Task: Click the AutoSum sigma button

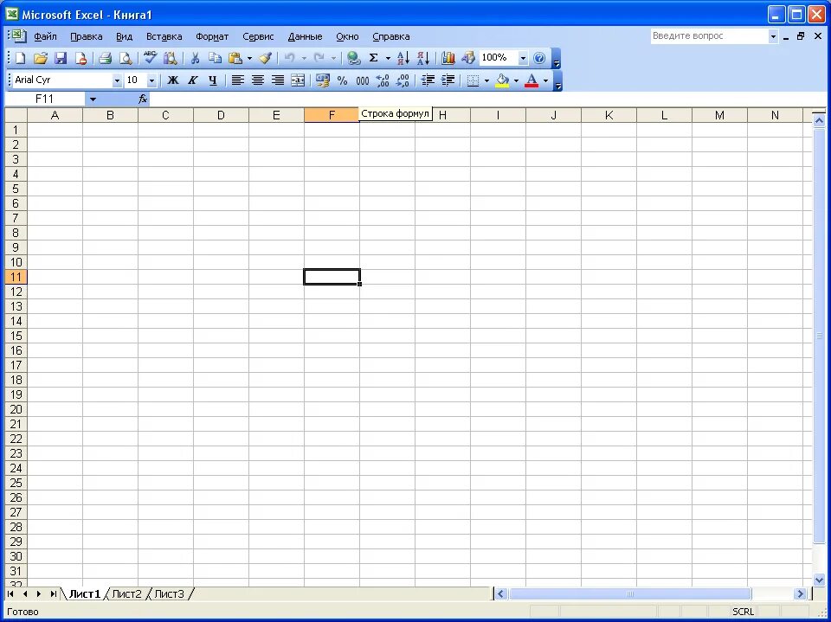Action: pyautogui.click(x=374, y=58)
